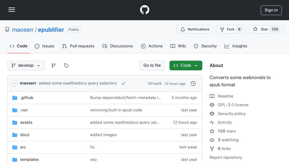The width and height of the screenshot is (289, 163).
Task: Open the maoserr commit author link
Action: click(28, 83)
